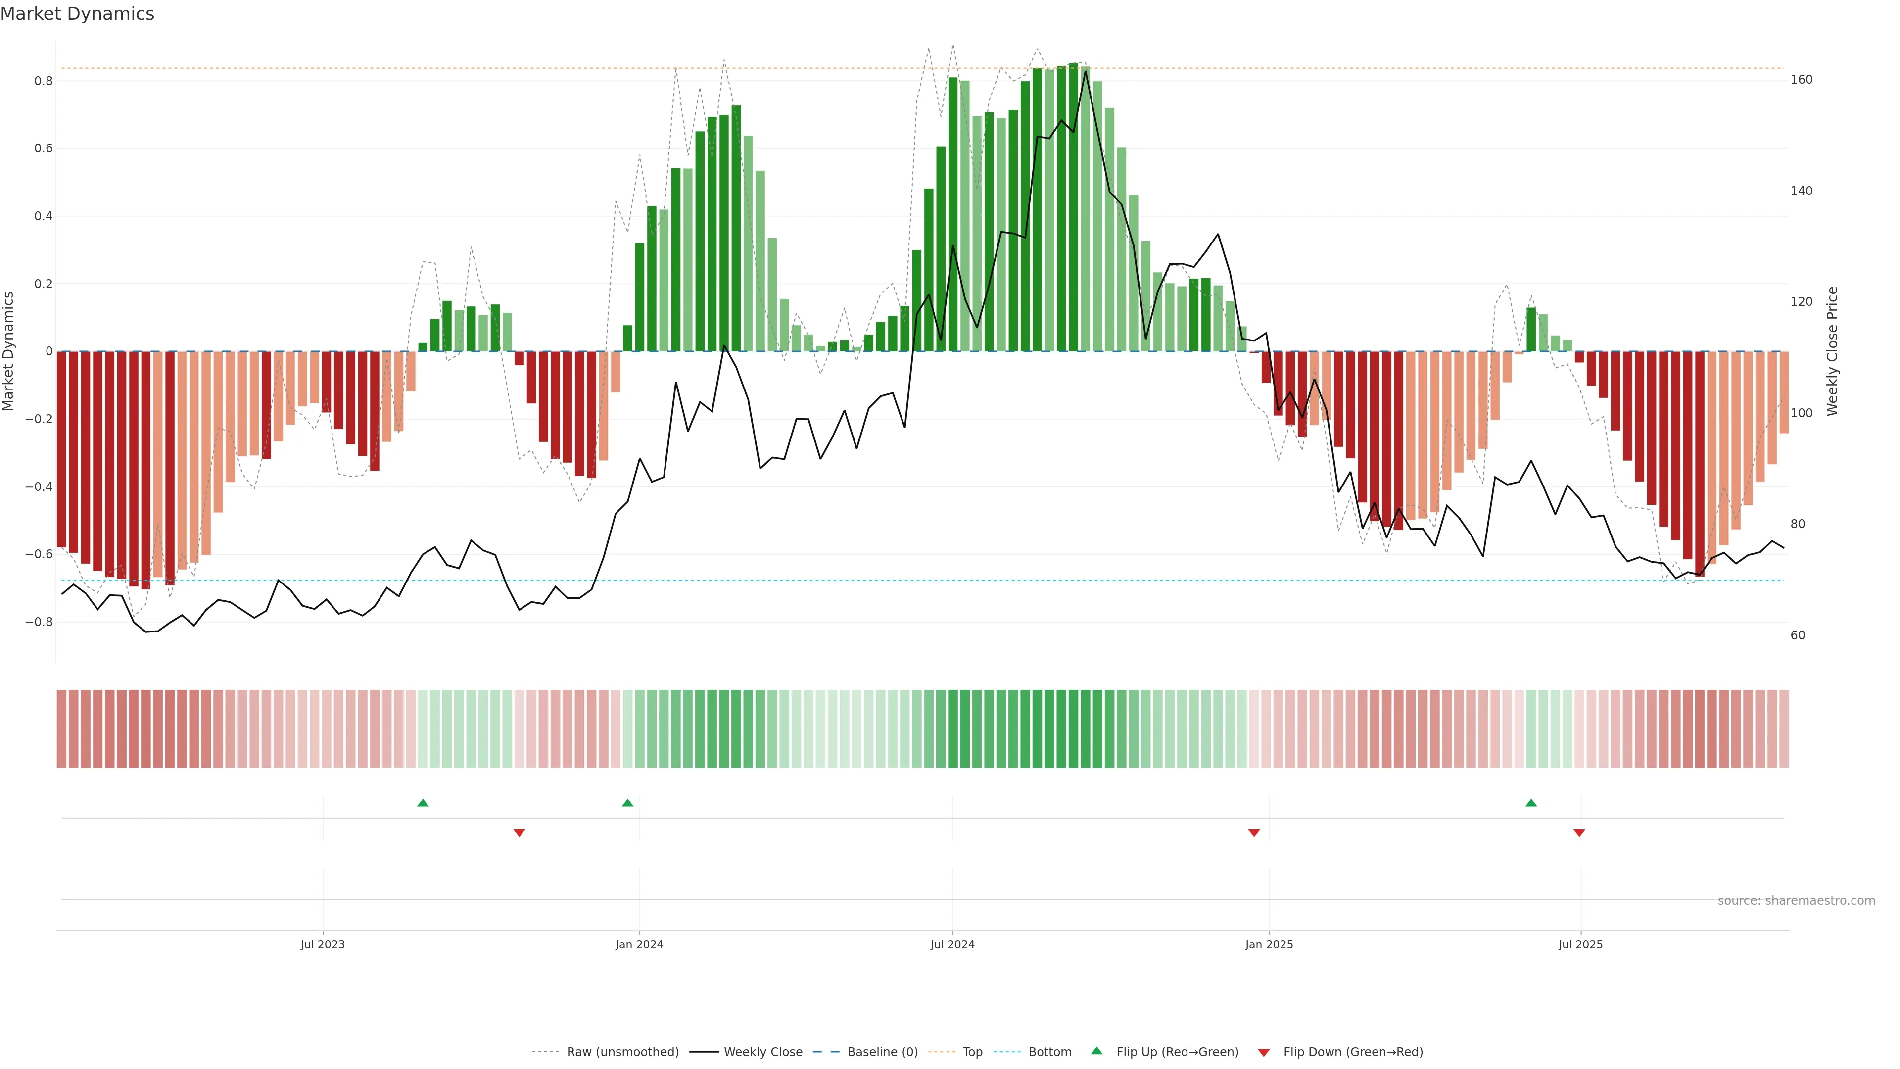
Task: Hide the Top threshold series via legend
Action: [x=972, y=1052]
